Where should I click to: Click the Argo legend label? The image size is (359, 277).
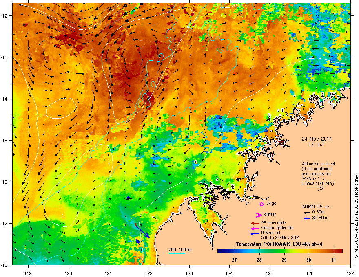point(272,203)
